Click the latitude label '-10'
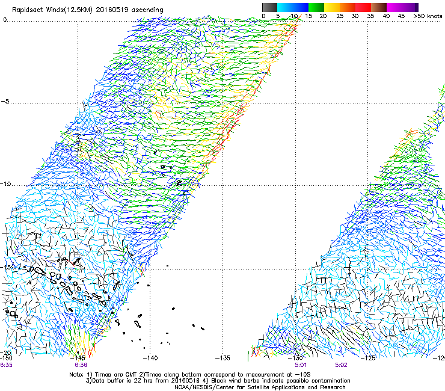Viewport: 445px width, 391px height. point(5,183)
